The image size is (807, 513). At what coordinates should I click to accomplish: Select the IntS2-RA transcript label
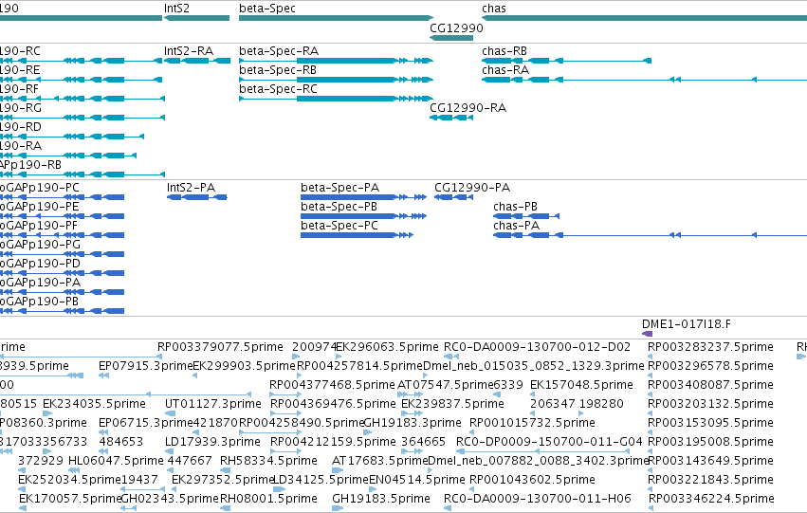189,51
